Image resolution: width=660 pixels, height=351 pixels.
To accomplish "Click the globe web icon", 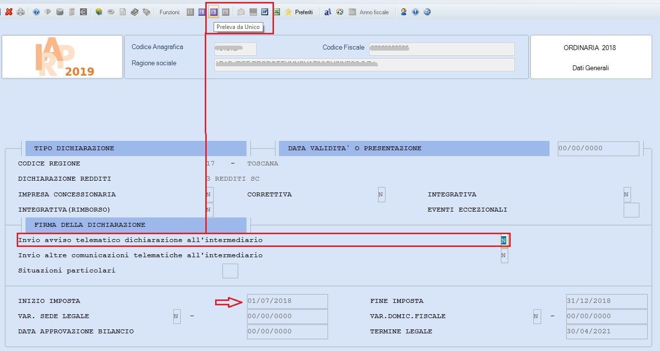I will (x=427, y=12).
